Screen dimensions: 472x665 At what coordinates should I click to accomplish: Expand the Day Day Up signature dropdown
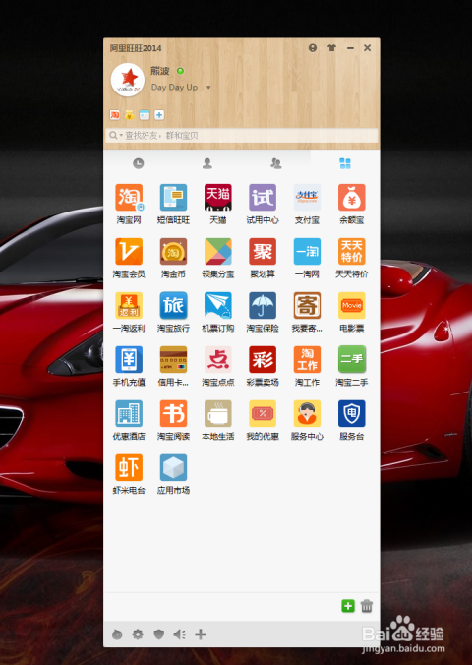point(208,88)
